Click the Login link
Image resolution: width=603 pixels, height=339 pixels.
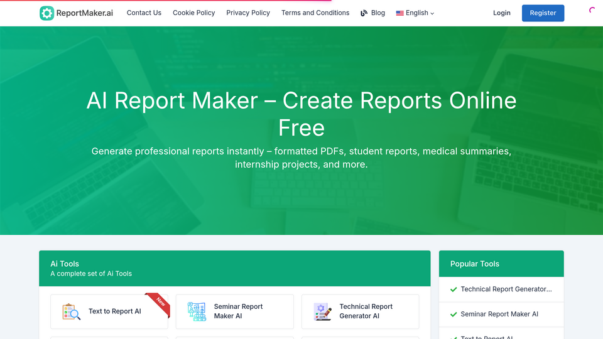501,13
